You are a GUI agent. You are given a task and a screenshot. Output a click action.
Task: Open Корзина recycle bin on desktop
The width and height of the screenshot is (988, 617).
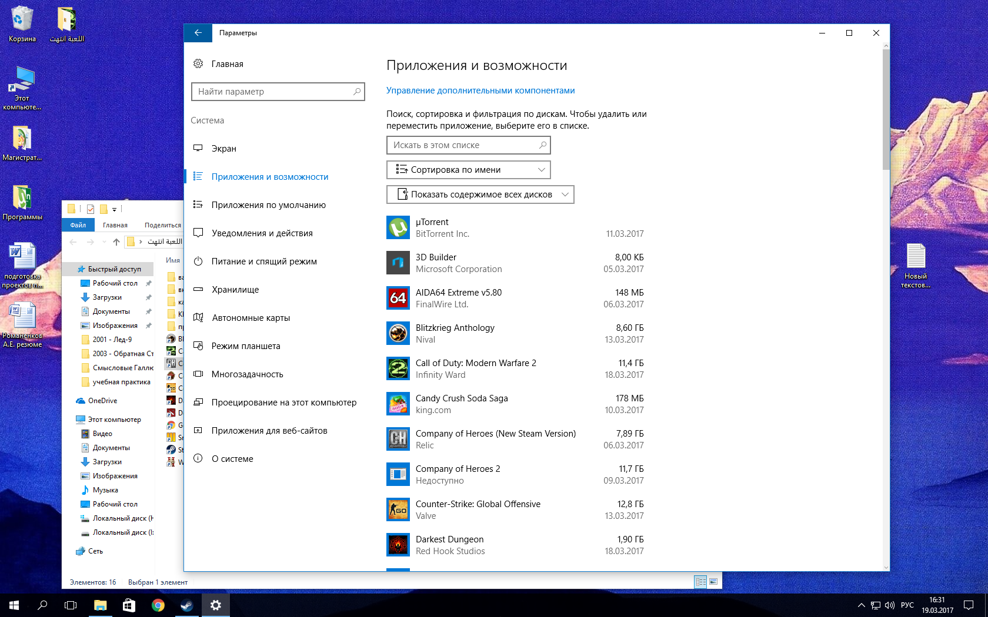[x=22, y=24]
